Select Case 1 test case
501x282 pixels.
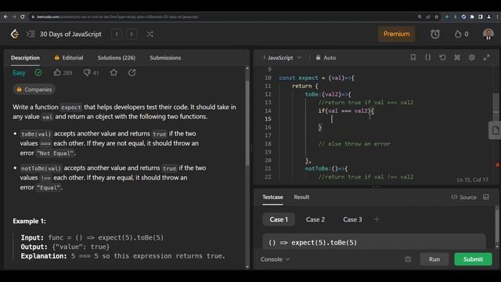tap(279, 219)
